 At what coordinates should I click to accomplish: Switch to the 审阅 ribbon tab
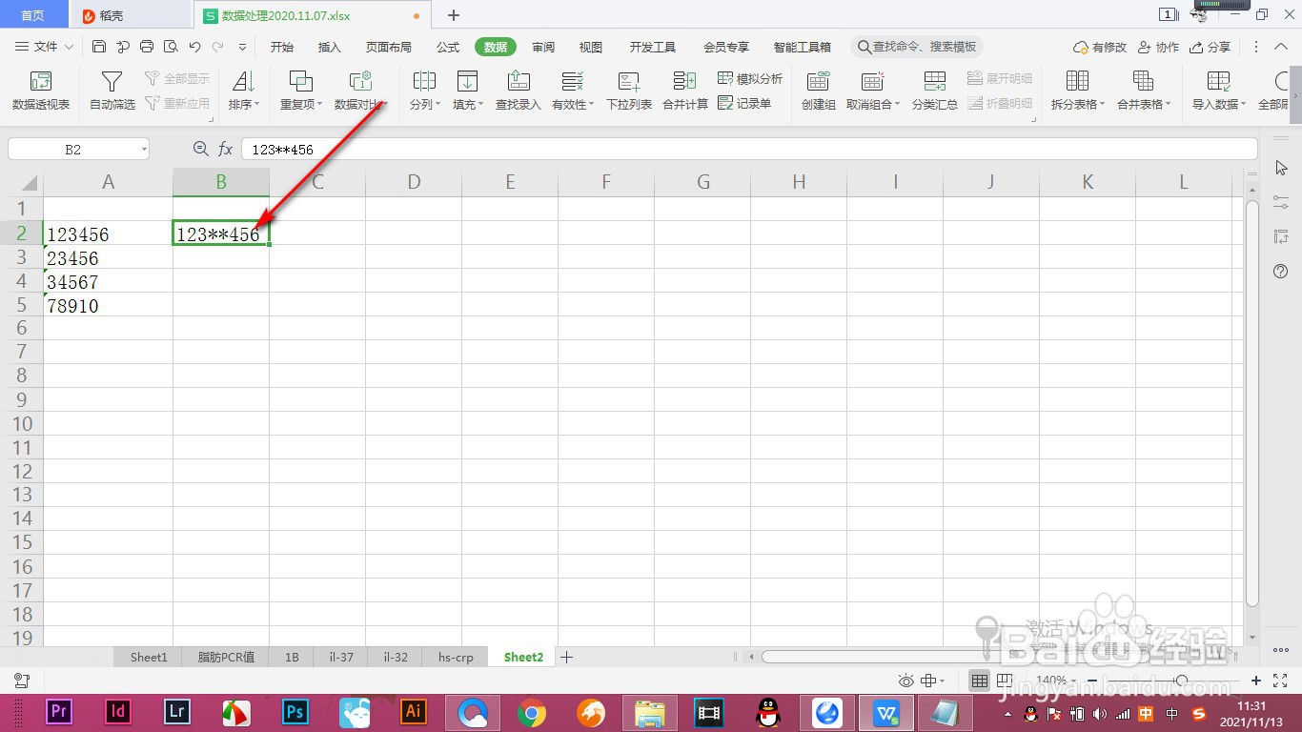(x=543, y=47)
